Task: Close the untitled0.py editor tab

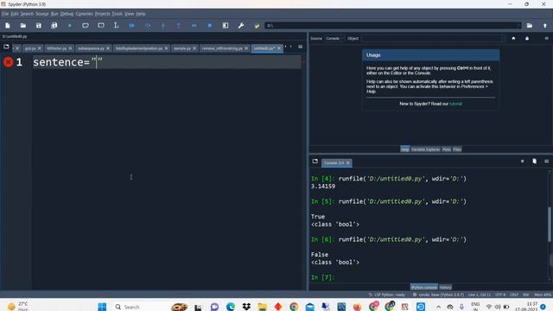Action: [279, 48]
